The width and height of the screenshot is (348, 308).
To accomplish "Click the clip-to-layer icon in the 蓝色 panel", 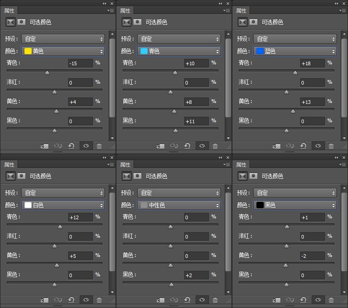I will 277,146.
